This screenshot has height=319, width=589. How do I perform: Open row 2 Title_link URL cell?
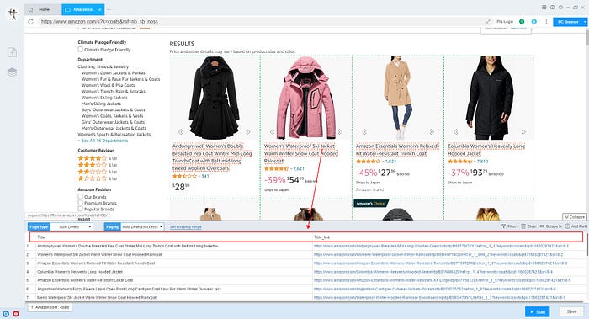(448, 254)
